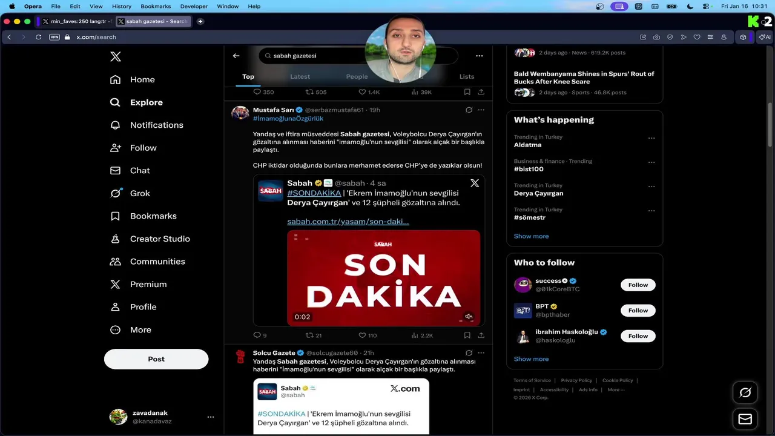The image size is (775, 436).
Task: Open Developer menu in menu bar
Action: click(194, 6)
